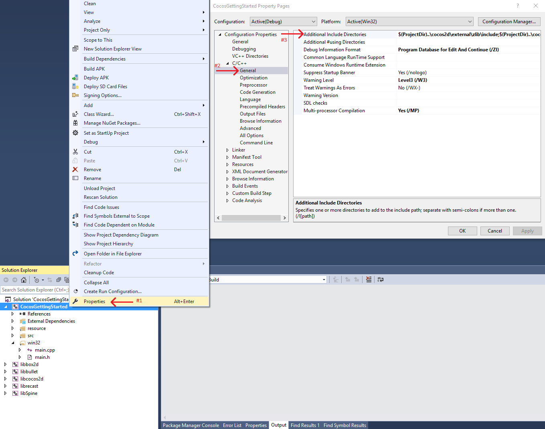Click the Create Run Configuration icon
Image resolution: width=545 pixels, height=429 pixels.
(75, 291)
